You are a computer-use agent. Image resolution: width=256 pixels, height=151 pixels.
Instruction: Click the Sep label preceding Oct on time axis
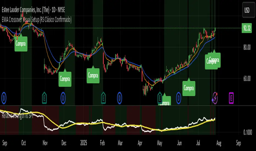(x=5, y=143)
